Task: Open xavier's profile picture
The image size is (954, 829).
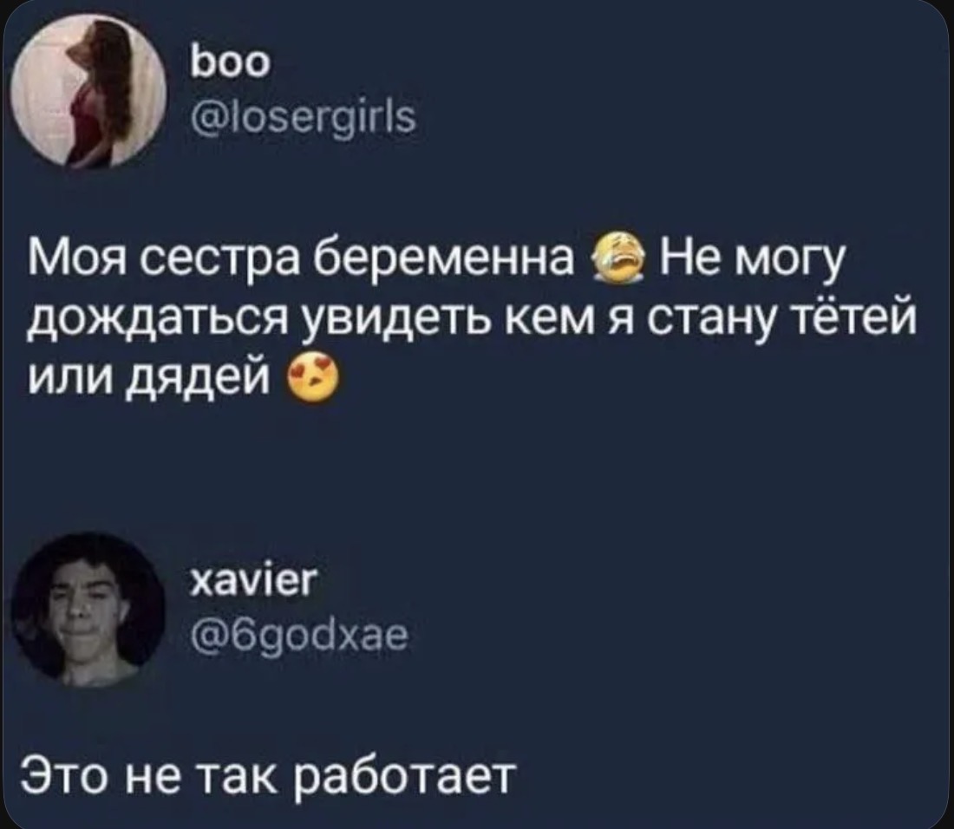Action: click(88, 610)
